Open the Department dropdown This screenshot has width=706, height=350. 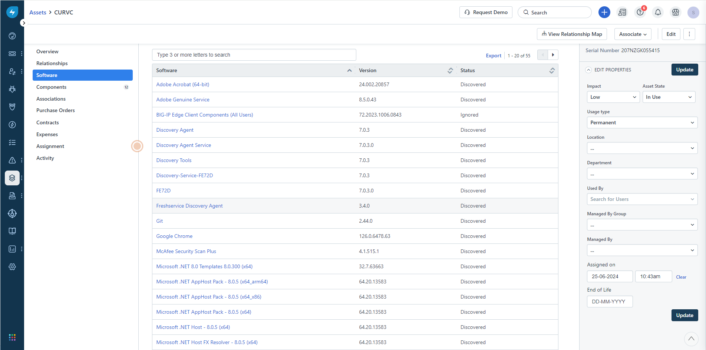pos(642,174)
